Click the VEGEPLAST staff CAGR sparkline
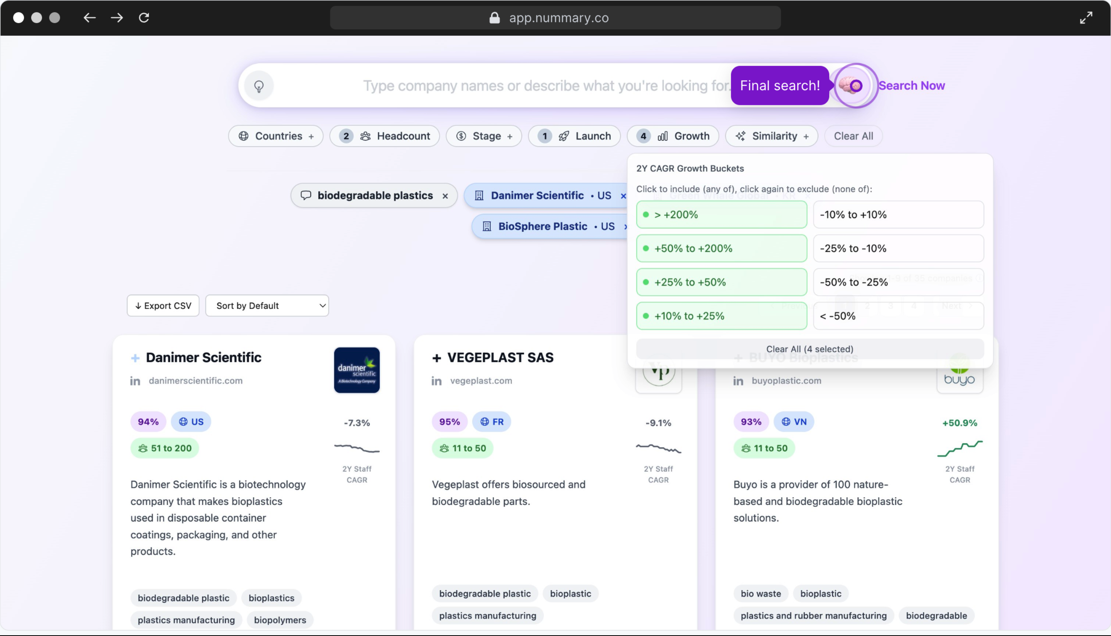The image size is (1111, 636). pyautogui.click(x=658, y=448)
